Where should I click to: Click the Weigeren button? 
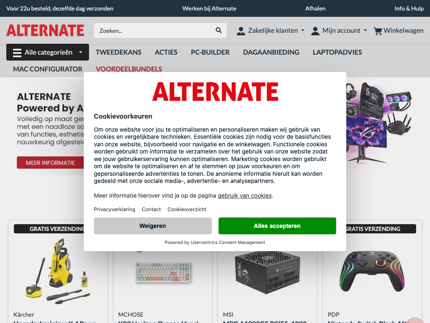pos(153,226)
